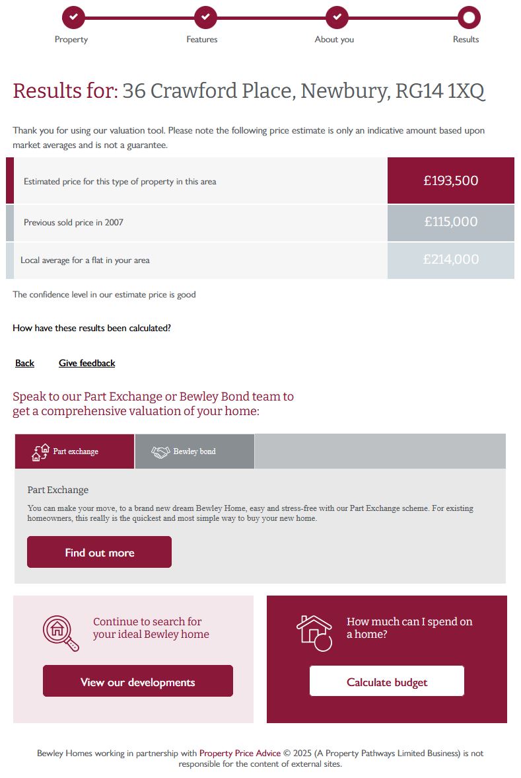The width and height of the screenshot is (521, 778).
Task: Click the Part exchange house swap icon
Action: 41,452
